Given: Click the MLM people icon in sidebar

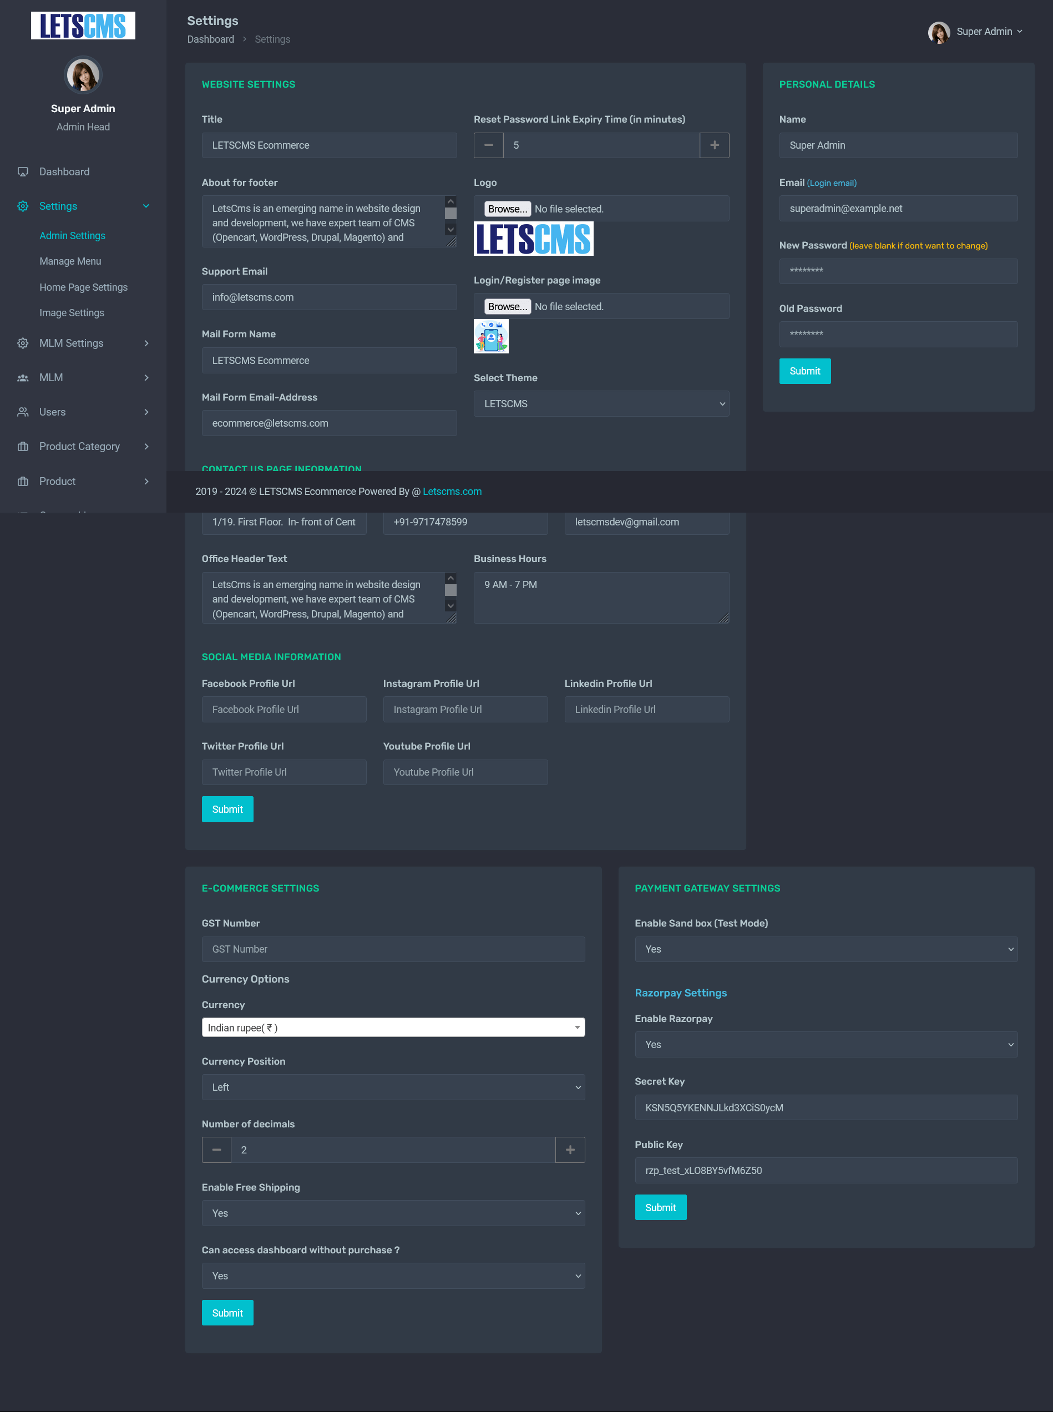Looking at the screenshot, I should [23, 377].
